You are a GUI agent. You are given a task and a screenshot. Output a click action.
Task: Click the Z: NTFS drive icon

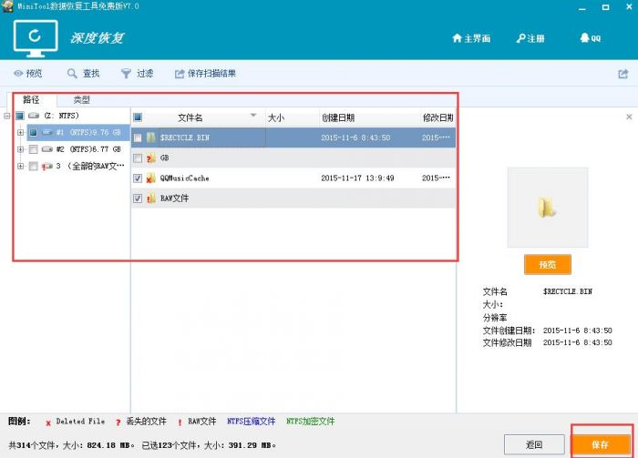34,116
